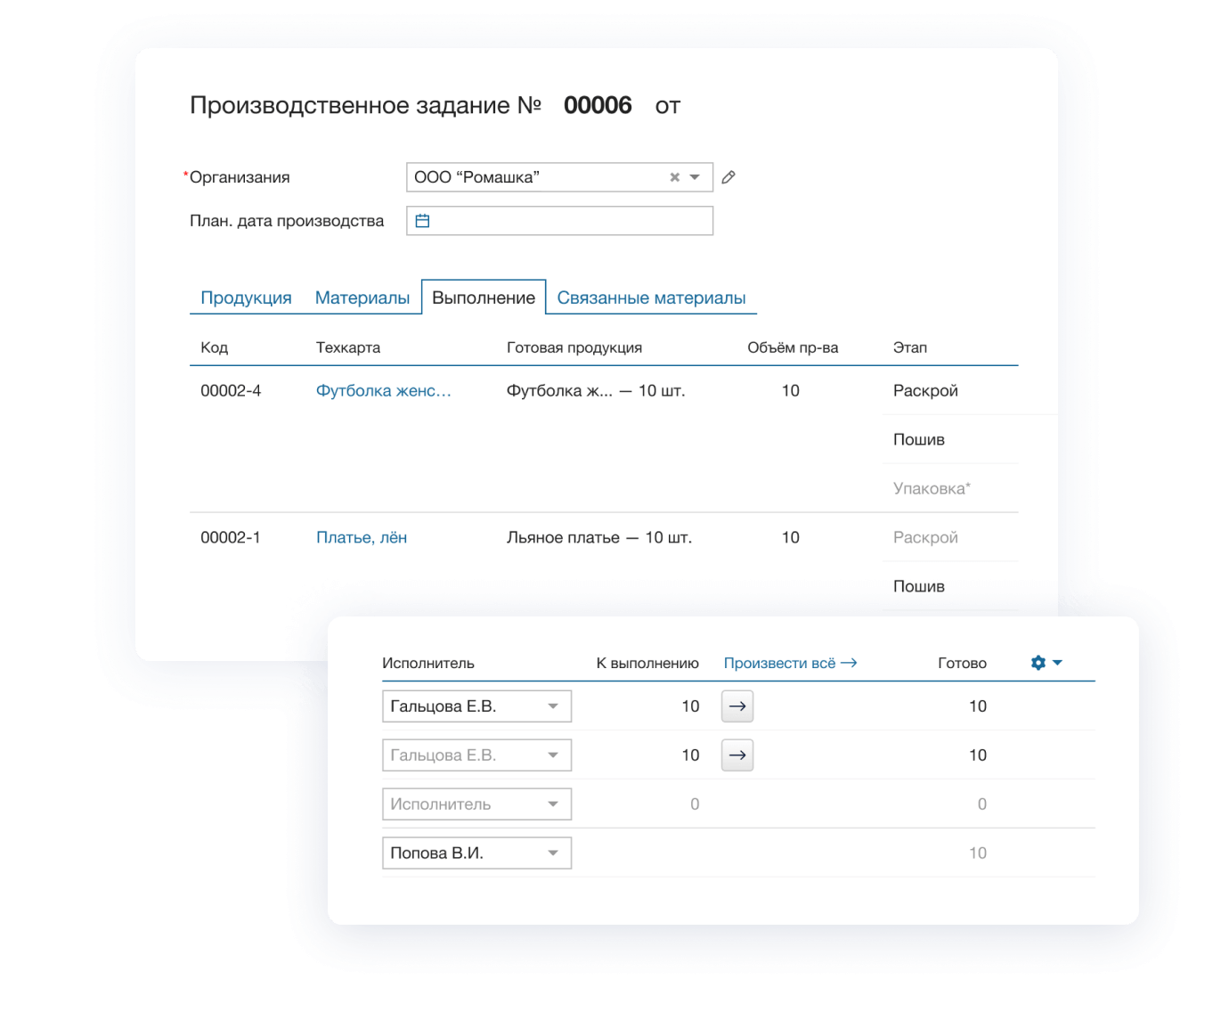Select the greyed Раскрой stage of row 00002-1
Viewport: 1229px width, 1012px height.
pyautogui.click(x=925, y=538)
